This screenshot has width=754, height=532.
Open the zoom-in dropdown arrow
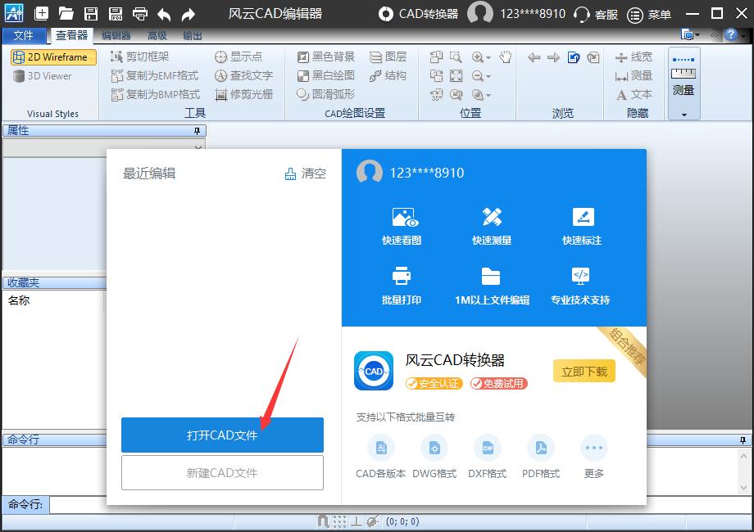pyautogui.click(x=488, y=57)
